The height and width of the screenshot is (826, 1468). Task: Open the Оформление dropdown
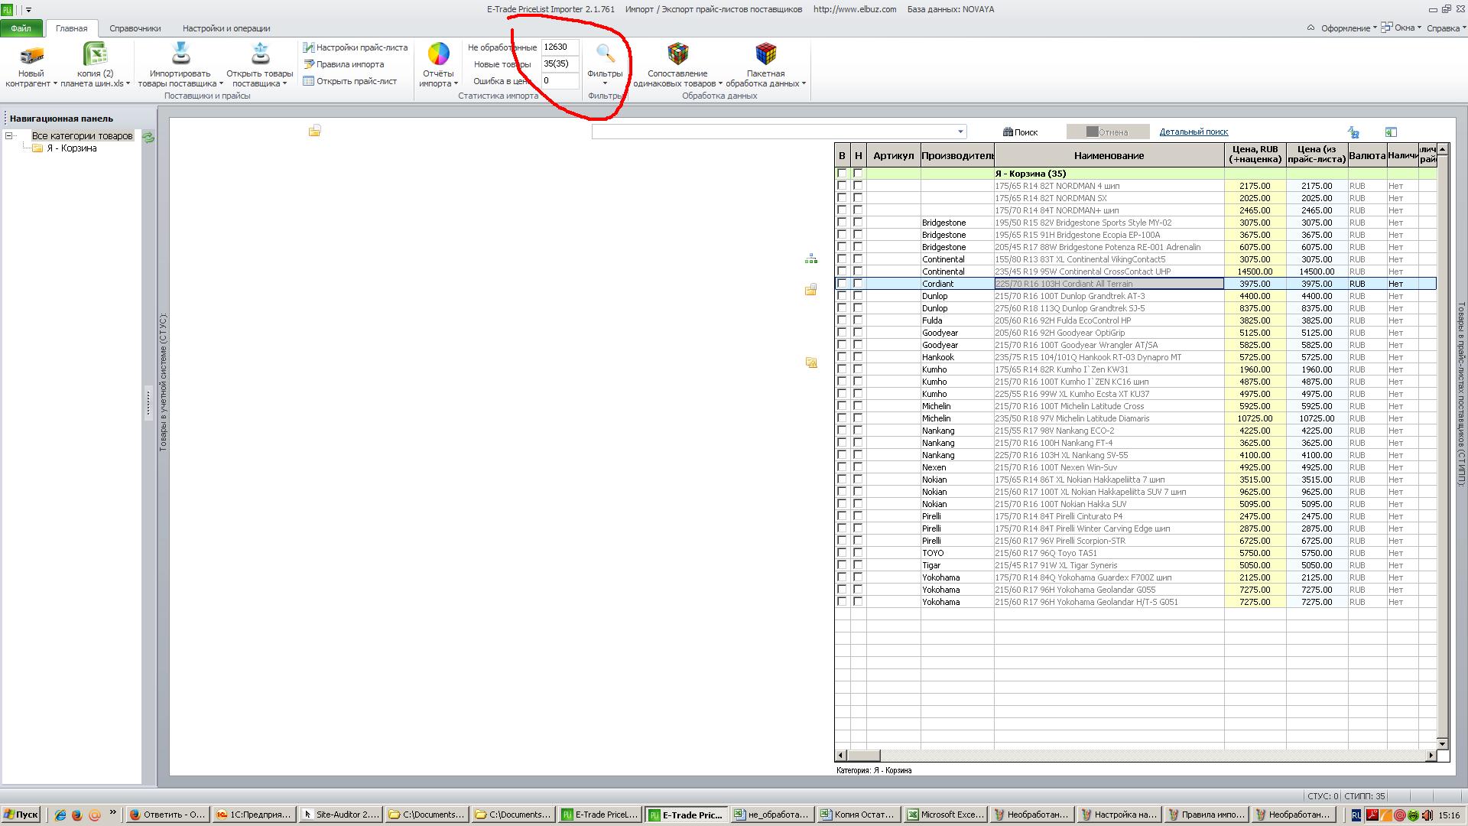[1349, 28]
